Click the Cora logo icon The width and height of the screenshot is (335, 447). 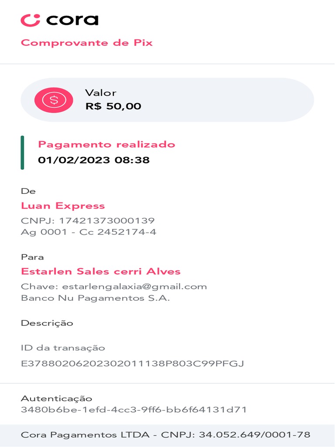31,20
